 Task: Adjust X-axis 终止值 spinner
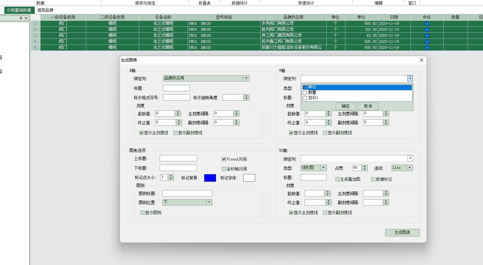coord(179,123)
